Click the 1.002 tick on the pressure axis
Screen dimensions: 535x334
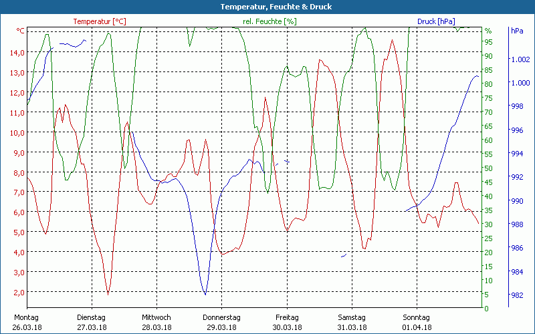coord(519,59)
